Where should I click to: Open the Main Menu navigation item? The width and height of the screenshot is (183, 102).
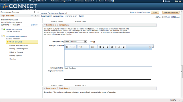tap(18, 1)
